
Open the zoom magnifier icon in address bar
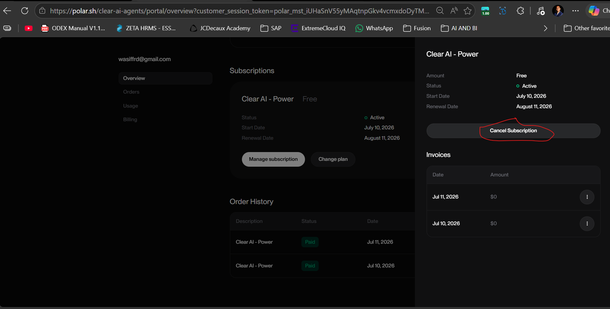point(440,11)
